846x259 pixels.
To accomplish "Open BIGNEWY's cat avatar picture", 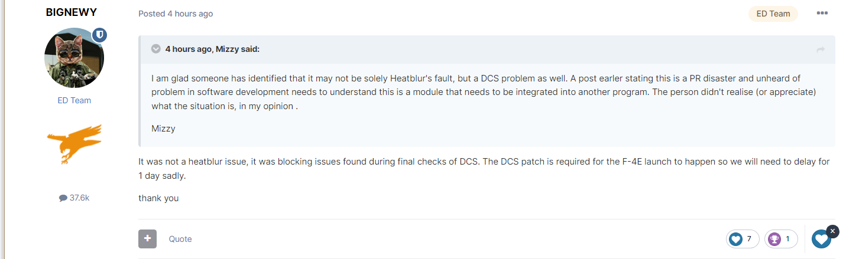I will (x=74, y=58).
